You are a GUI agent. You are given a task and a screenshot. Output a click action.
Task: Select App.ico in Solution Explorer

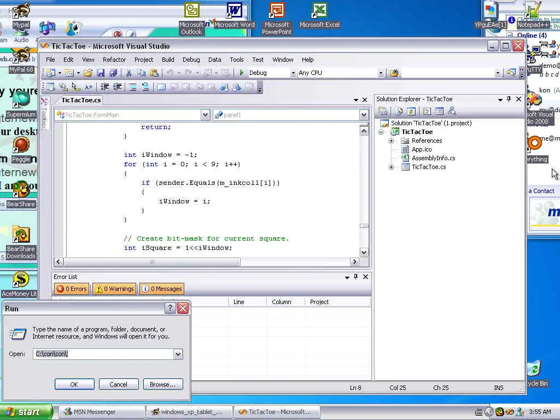pyautogui.click(x=422, y=149)
